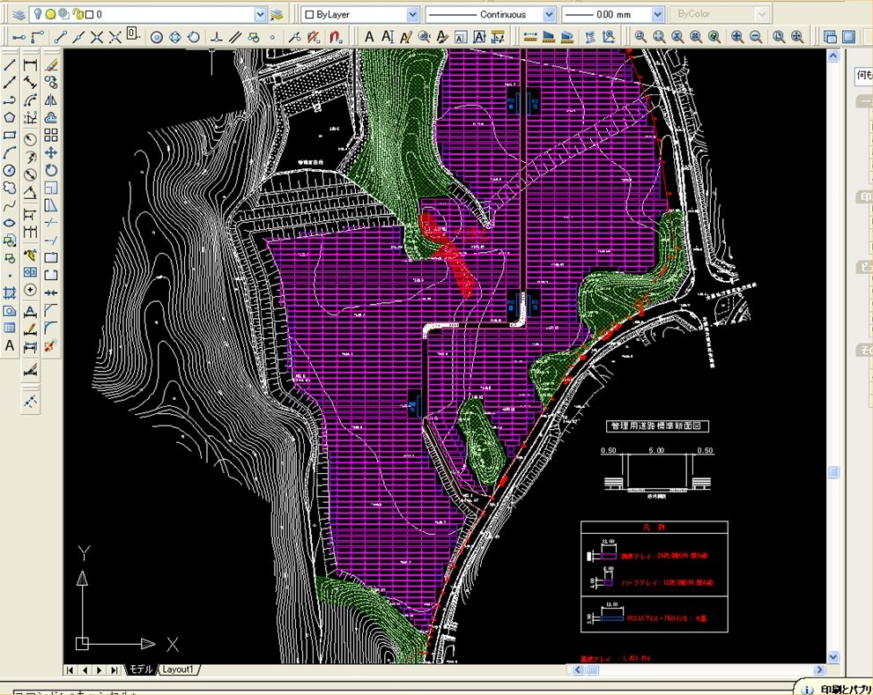Click the Multiline Text tool
Screen dimensions: 873x695
[10, 346]
